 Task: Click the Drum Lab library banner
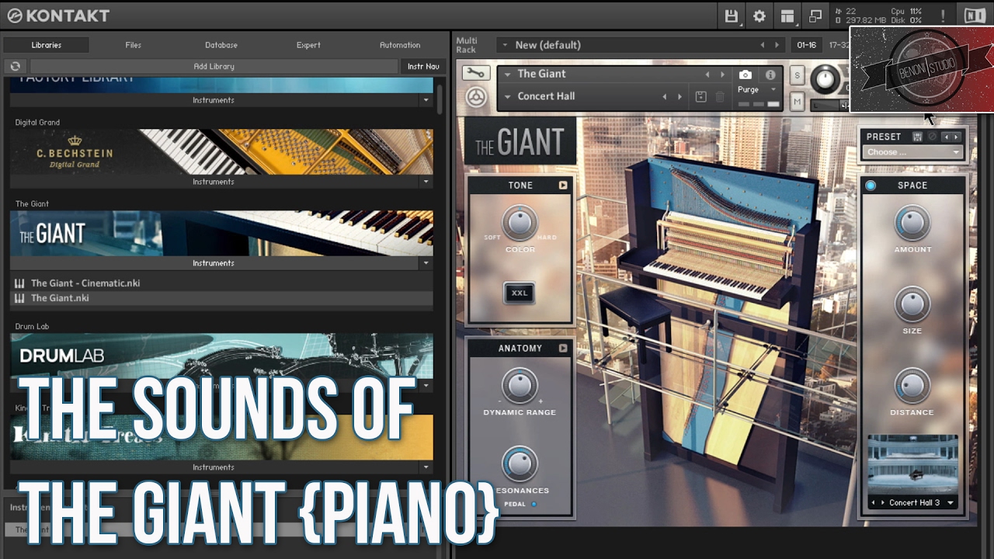click(x=221, y=356)
